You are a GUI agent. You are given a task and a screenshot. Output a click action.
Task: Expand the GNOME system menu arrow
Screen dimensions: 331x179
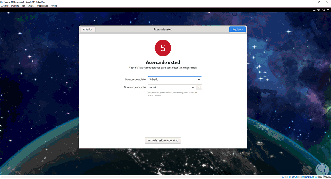tap(327, 10)
